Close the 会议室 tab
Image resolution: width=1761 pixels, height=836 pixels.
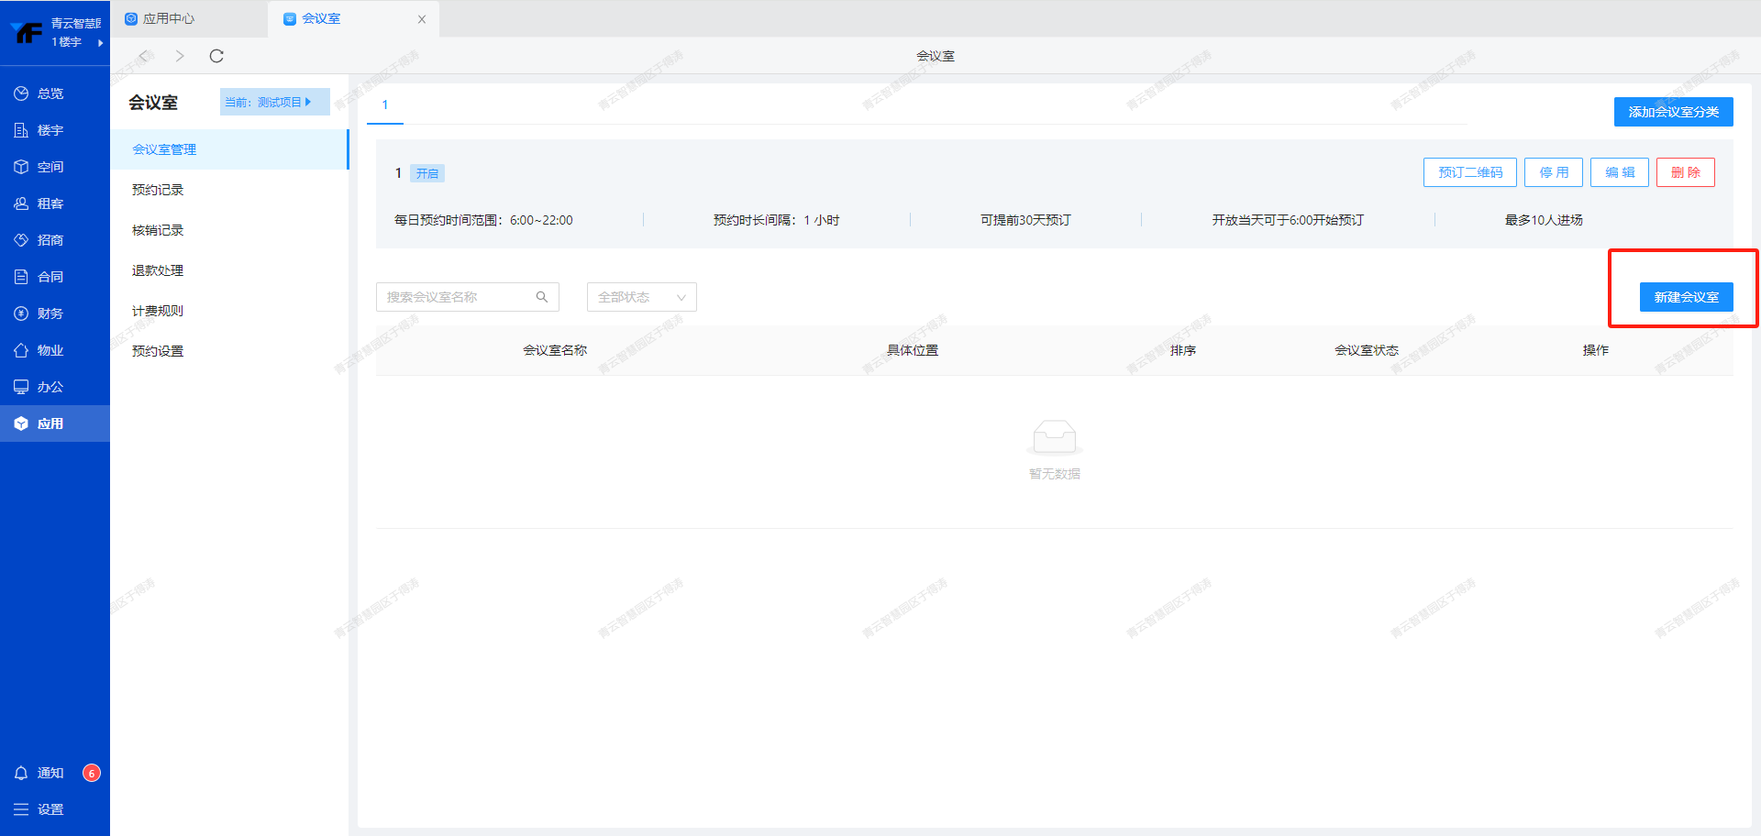point(422,19)
